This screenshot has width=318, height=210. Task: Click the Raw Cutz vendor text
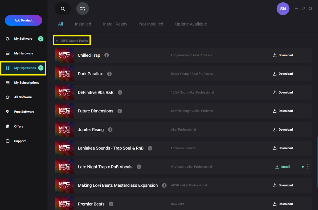[x=177, y=204]
